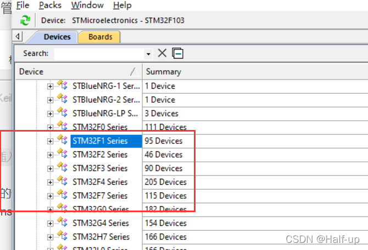The image size is (368, 250).
Task: Click the '3 Devices' summary cell
Action: [161, 113]
